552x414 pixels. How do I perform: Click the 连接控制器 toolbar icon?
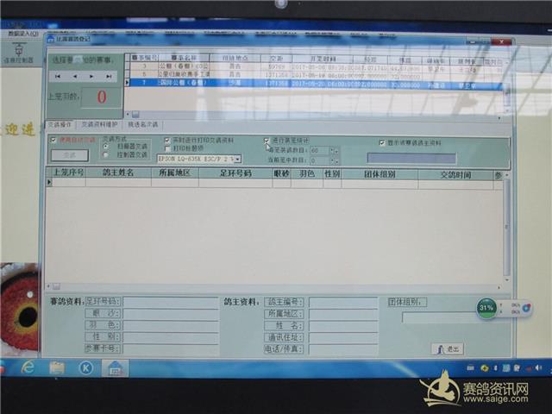pos(17,53)
